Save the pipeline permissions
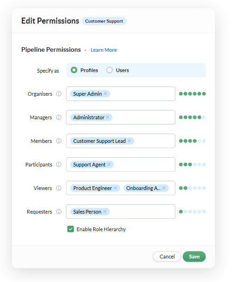The width and height of the screenshot is (239, 282). coord(194,257)
